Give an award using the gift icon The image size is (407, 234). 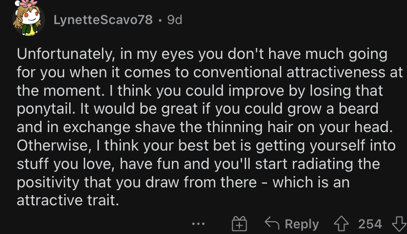point(239,224)
